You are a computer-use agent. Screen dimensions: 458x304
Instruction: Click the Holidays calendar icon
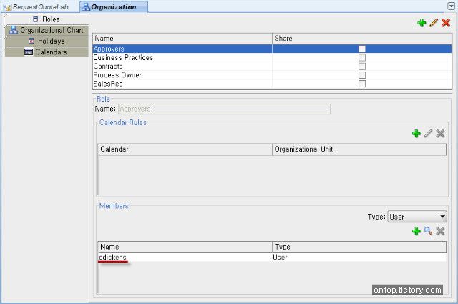(x=31, y=41)
